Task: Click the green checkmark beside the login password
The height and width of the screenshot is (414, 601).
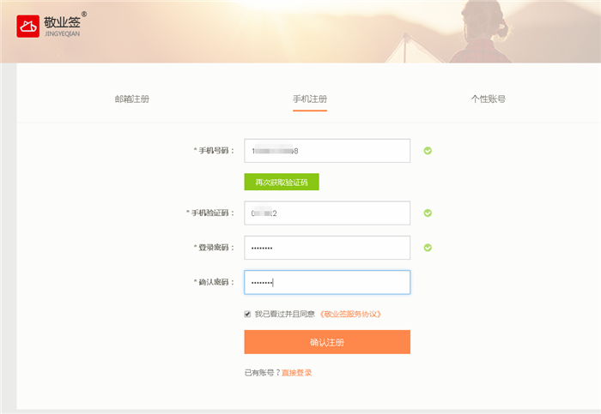Action: (x=428, y=248)
